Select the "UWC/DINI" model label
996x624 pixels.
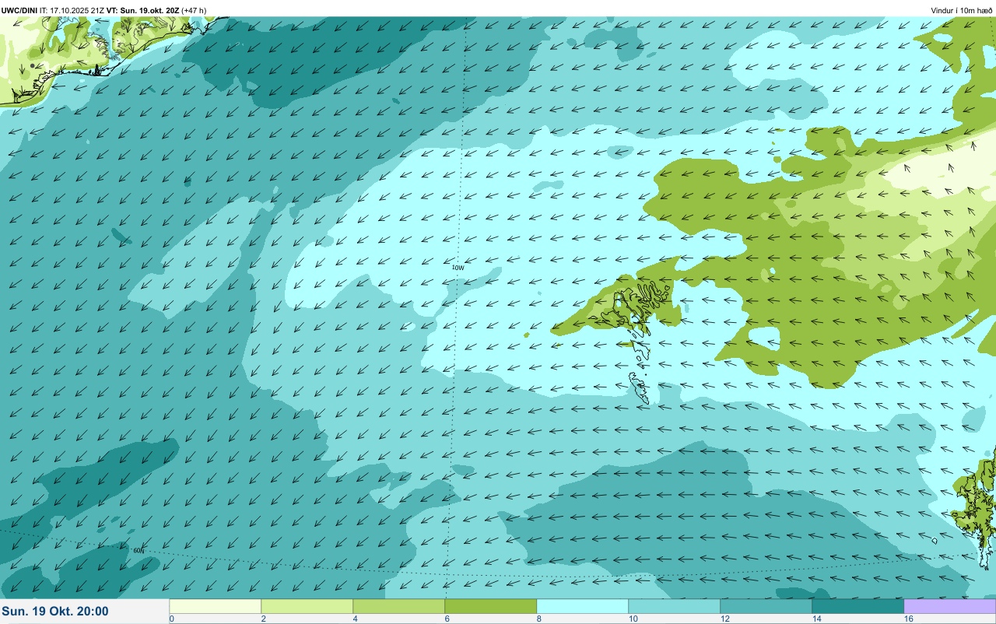(19, 11)
